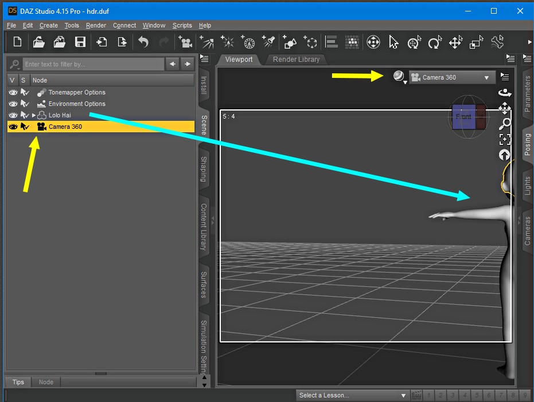Open the File menu
The width and height of the screenshot is (534, 402).
(x=11, y=26)
